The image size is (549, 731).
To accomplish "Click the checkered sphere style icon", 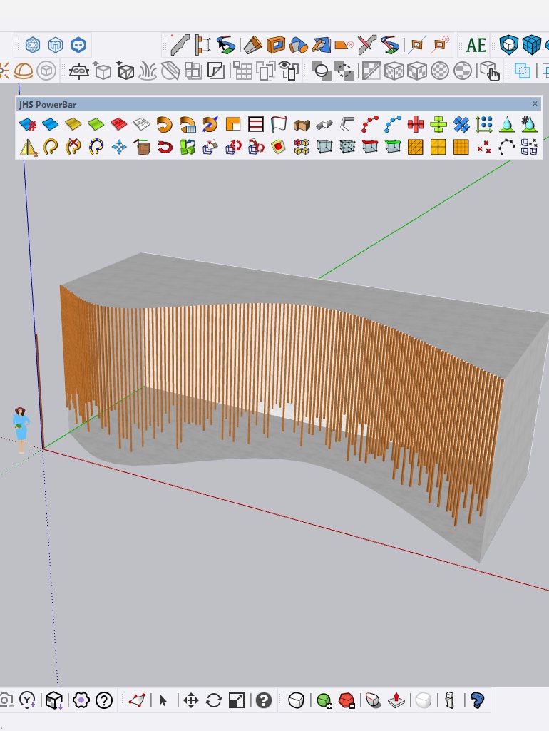I will pyautogui.click(x=439, y=71).
